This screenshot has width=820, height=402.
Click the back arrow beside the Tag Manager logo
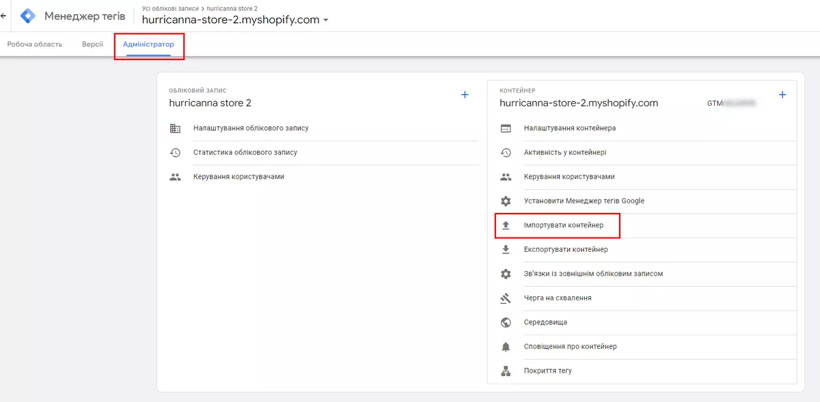(x=3, y=15)
